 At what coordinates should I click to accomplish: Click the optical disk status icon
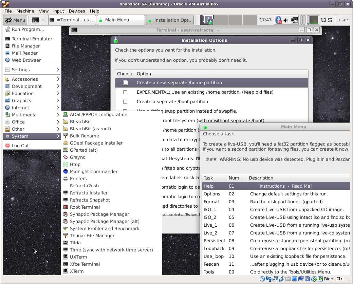(262, 279)
